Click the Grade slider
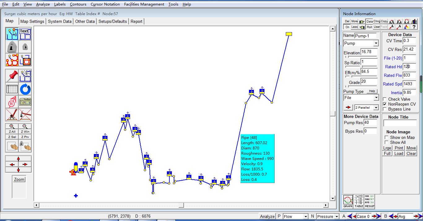Image resolution: width=423 pixels, height=221 pixels. click(x=361, y=86)
